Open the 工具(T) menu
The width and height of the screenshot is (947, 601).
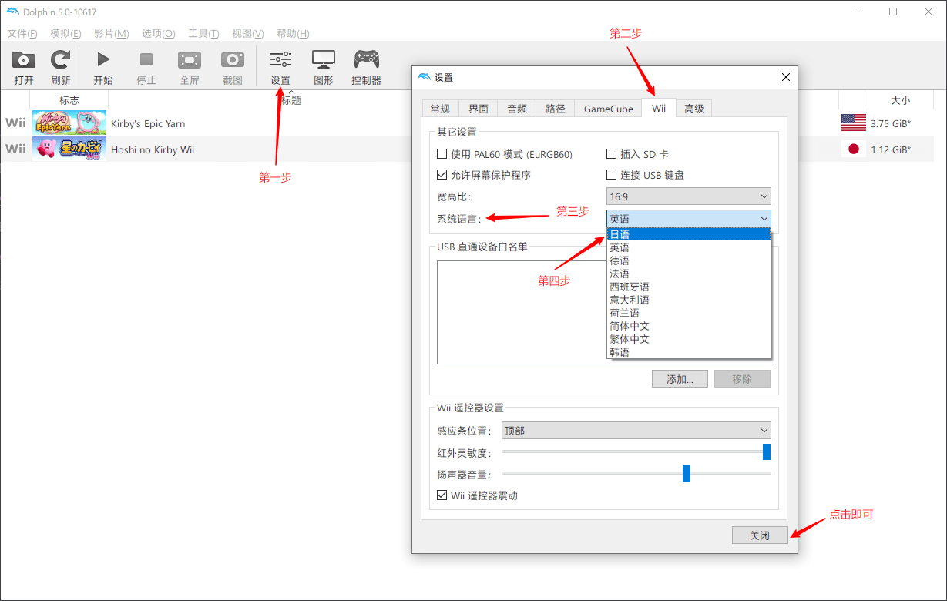[x=203, y=33]
